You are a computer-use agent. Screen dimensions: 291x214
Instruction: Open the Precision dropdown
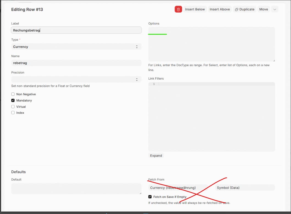pos(76,79)
